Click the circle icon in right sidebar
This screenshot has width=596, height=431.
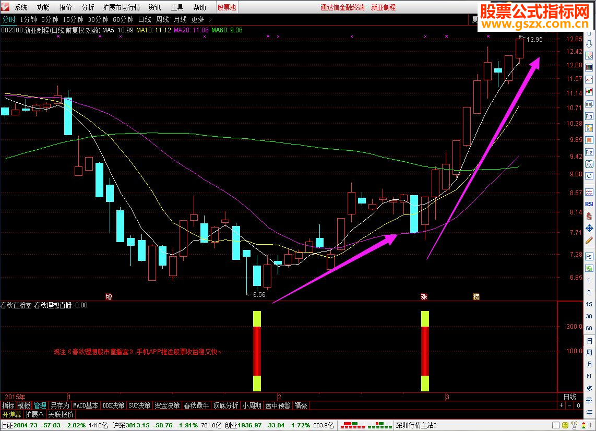coord(589,176)
